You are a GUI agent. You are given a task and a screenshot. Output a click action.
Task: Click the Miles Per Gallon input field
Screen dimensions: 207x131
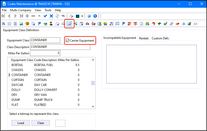(x=45, y=53)
